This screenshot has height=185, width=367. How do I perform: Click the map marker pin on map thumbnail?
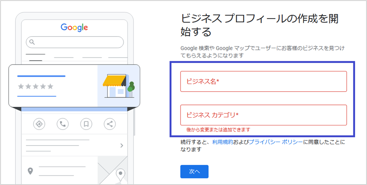120,175
